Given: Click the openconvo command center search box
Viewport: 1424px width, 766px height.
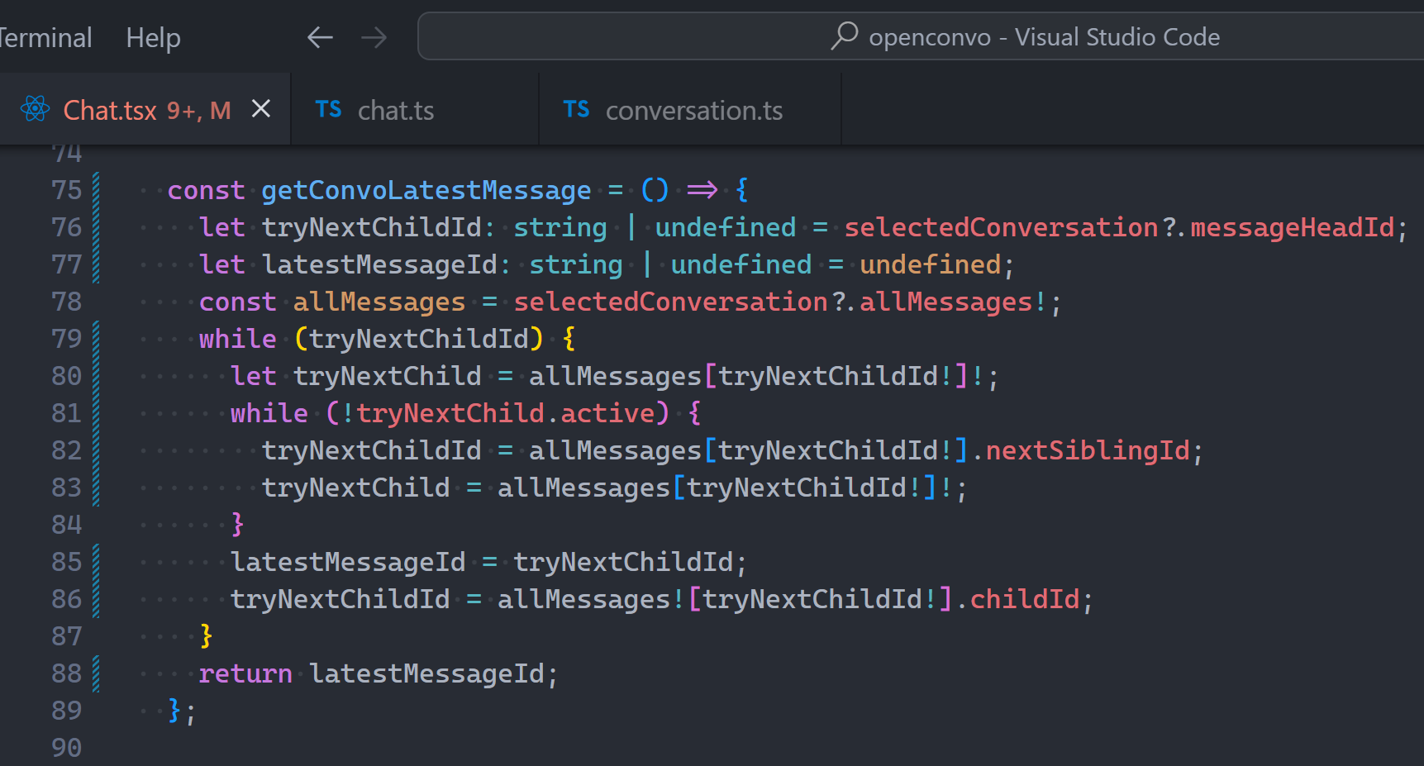Looking at the screenshot, I should [1025, 37].
